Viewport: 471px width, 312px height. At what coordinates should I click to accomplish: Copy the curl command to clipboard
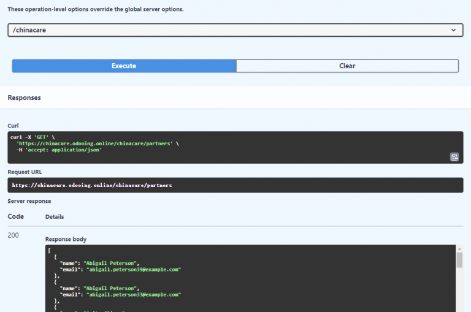pos(454,157)
